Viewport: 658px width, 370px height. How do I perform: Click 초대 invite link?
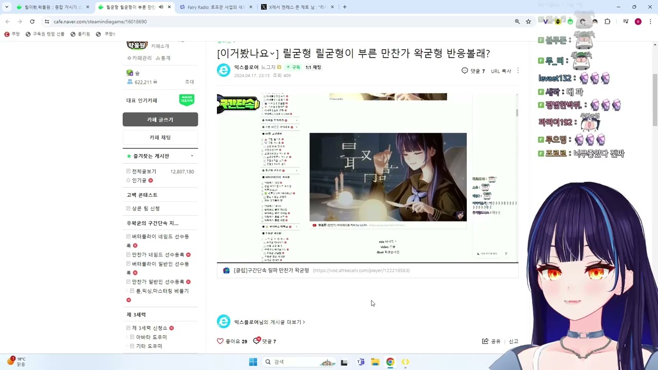click(x=190, y=82)
